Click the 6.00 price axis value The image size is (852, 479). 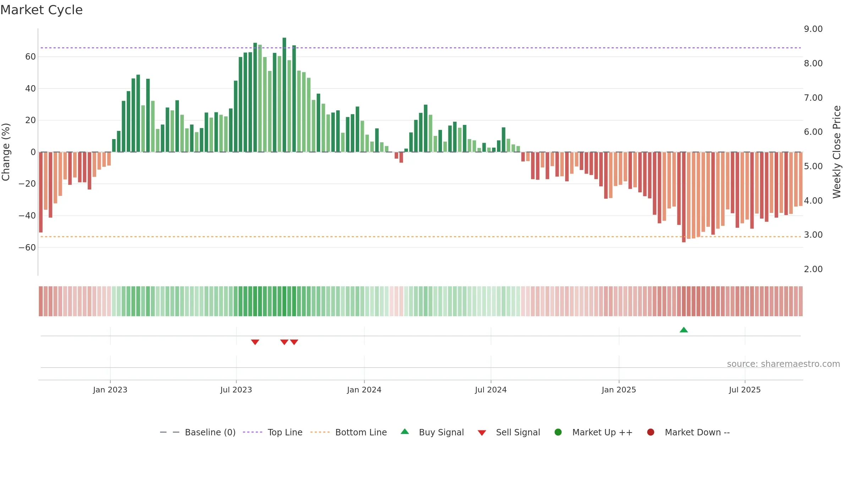[813, 132]
